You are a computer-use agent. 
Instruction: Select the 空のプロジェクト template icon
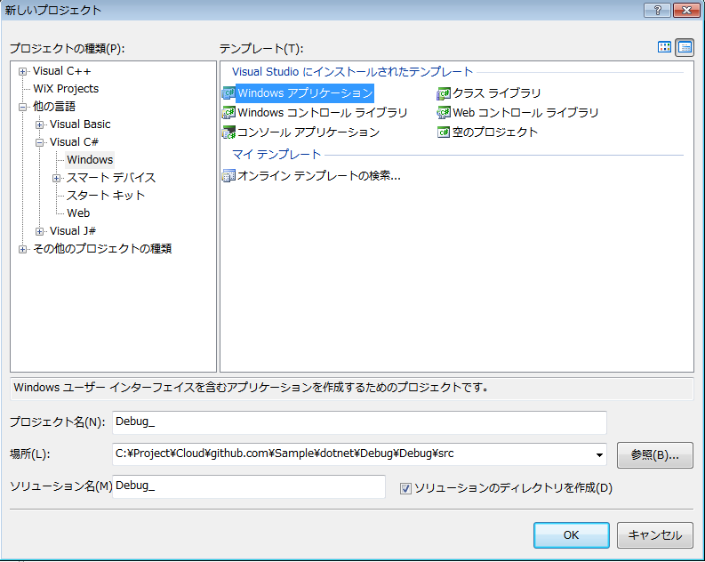444,132
